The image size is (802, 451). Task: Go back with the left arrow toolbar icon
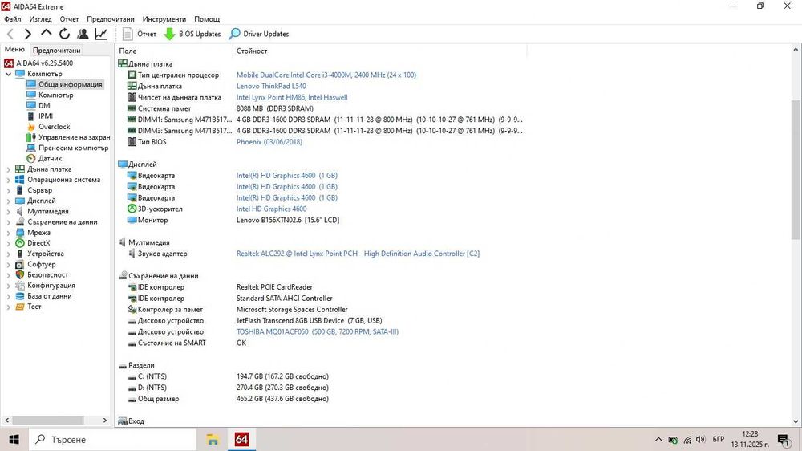[10, 34]
